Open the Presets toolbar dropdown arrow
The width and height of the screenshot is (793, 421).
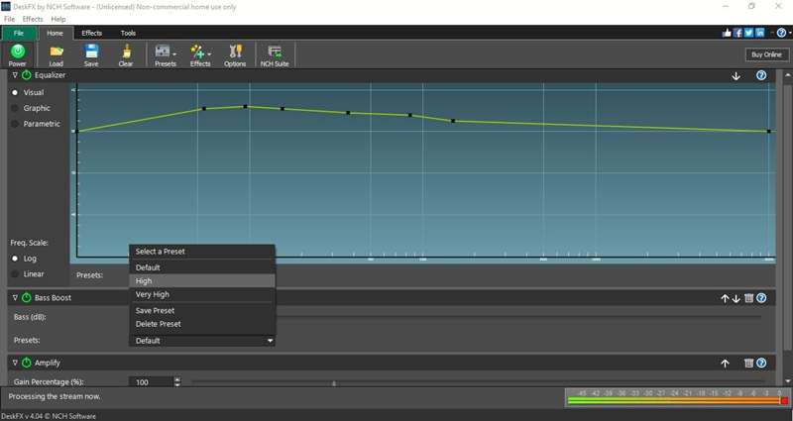(x=174, y=54)
